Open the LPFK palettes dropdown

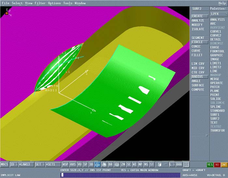point(219,14)
